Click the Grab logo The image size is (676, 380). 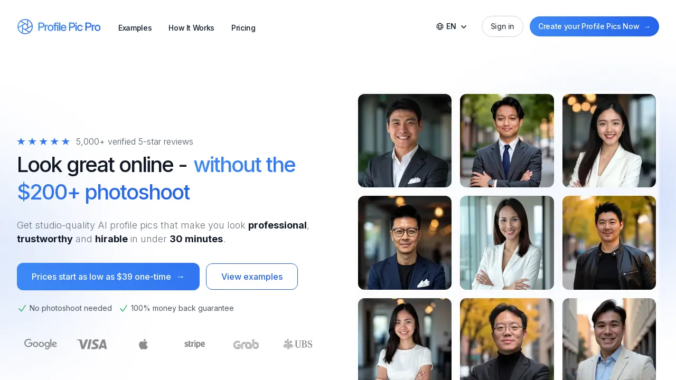click(246, 344)
